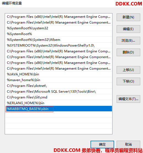This screenshot has height=153, width=143.
Task: Select the WindowsPowerShell\v1.0\ path entry
Action: click(x=59, y=45)
